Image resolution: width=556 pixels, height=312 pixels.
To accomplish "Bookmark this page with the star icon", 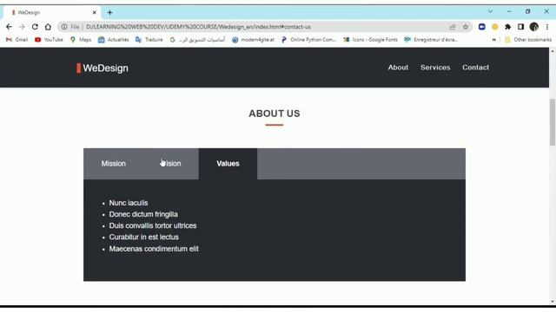I will (466, 27).
